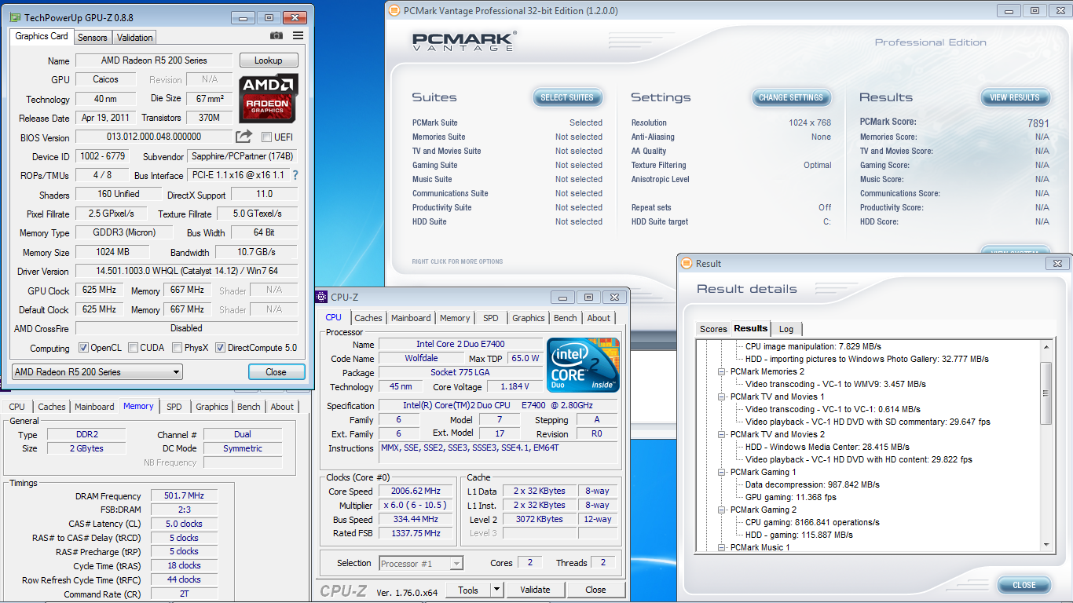Click the VIEW RESULTS button
This screenshot has height=603, width=1073.
(1015, 97)
